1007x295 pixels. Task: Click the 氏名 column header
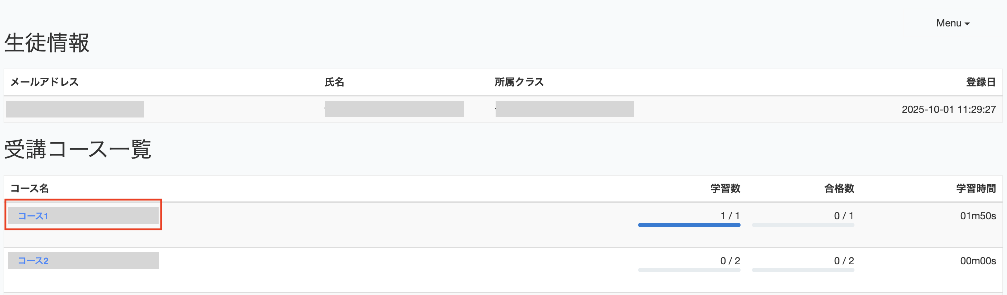pos(334,82)
